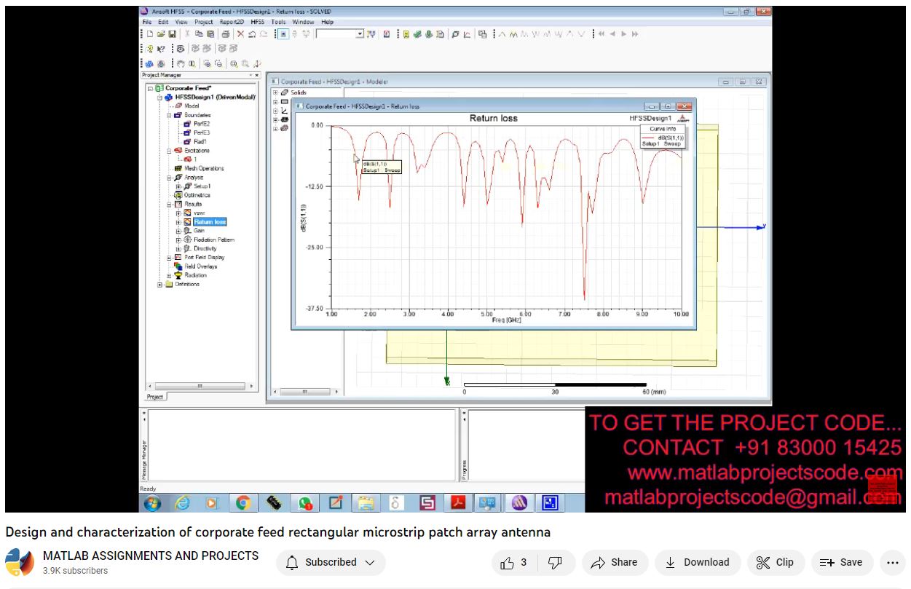Image resolution: width=911 pixels, height=589 pixels.
Task: Click the Download button
Action: [x=697, y=562]
